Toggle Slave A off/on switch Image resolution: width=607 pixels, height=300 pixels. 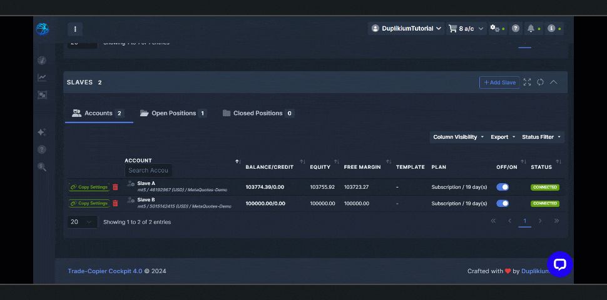pos(502,187)
